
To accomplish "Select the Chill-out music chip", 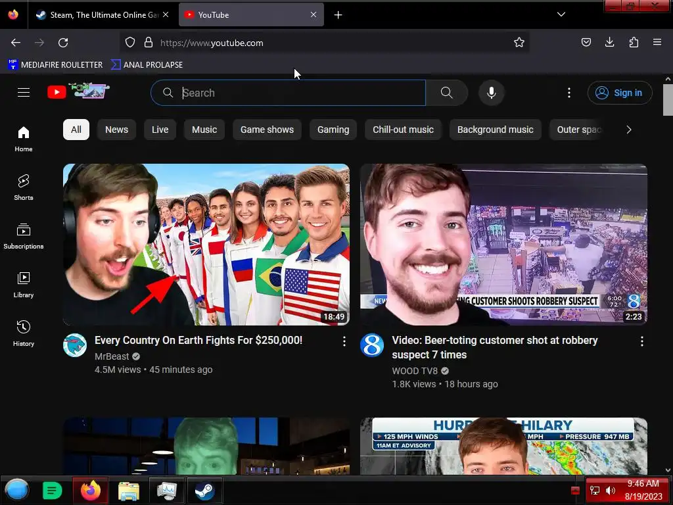I will click(x=403, y=130).
